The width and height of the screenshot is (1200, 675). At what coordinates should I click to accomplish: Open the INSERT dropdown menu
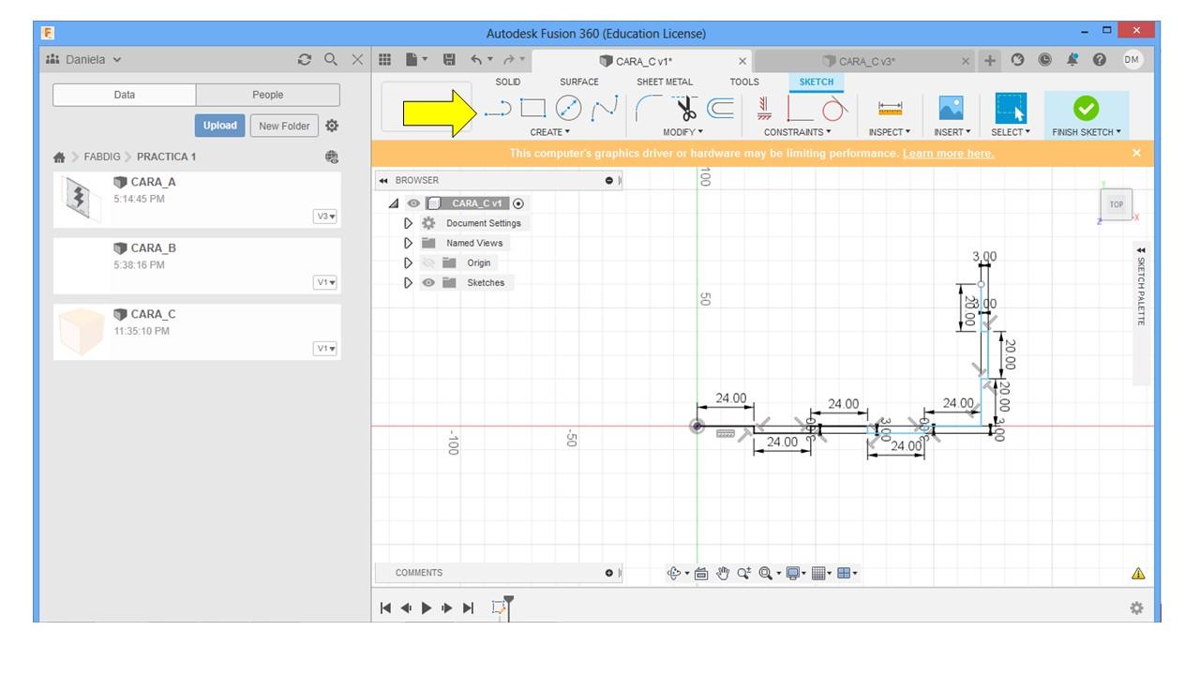coord(952,132)
